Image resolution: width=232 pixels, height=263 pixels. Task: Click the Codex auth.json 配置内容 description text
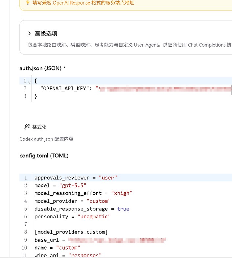(46, 139)
